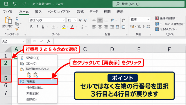This screenshot has width=186, height=105.
Task: Choose 削除(D) in context menu
Action: [37, 99]
